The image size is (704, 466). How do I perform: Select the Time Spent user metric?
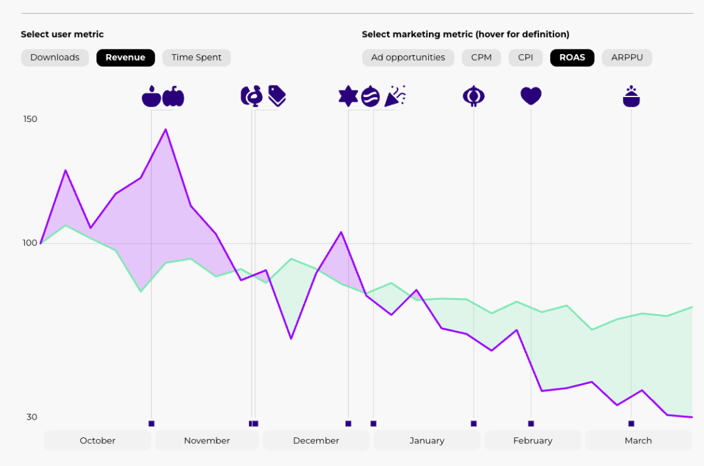point(196,57)
